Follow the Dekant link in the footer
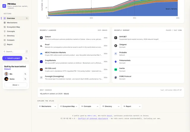The height and width of the screenshot is (132, 190). [109, 116]
